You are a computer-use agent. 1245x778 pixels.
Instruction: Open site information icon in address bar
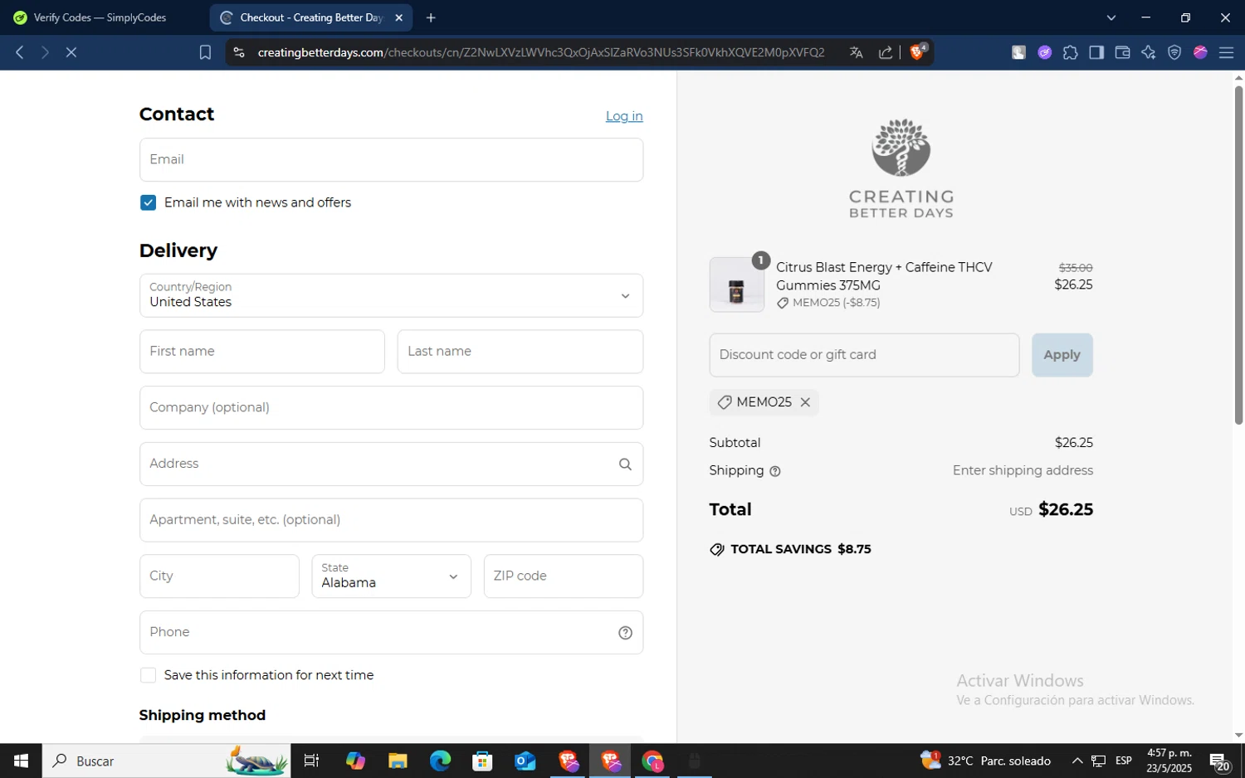pyautogui.click(x=239, y=52)
